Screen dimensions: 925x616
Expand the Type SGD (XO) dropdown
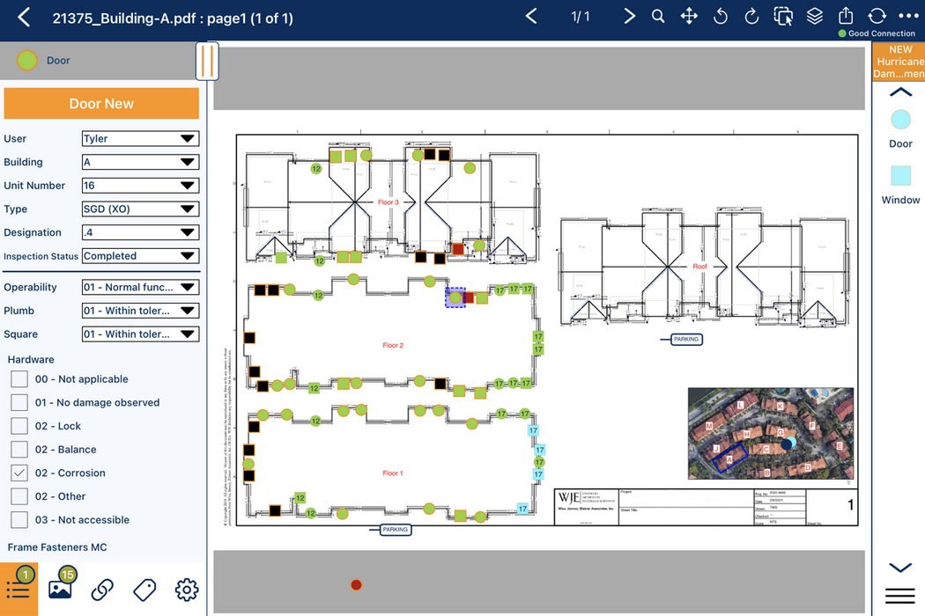pyautogui.click(x=140, y=209)
